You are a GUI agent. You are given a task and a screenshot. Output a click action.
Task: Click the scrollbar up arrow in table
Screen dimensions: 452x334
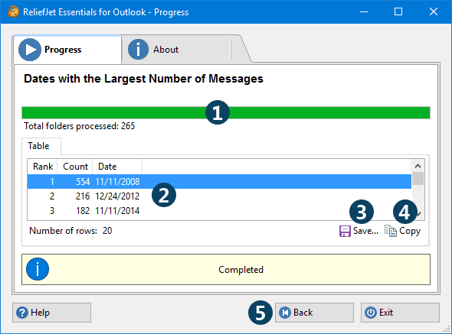[418, 166]
